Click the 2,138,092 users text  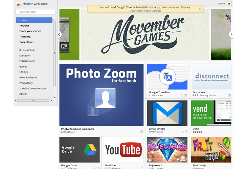coord(156,95)
